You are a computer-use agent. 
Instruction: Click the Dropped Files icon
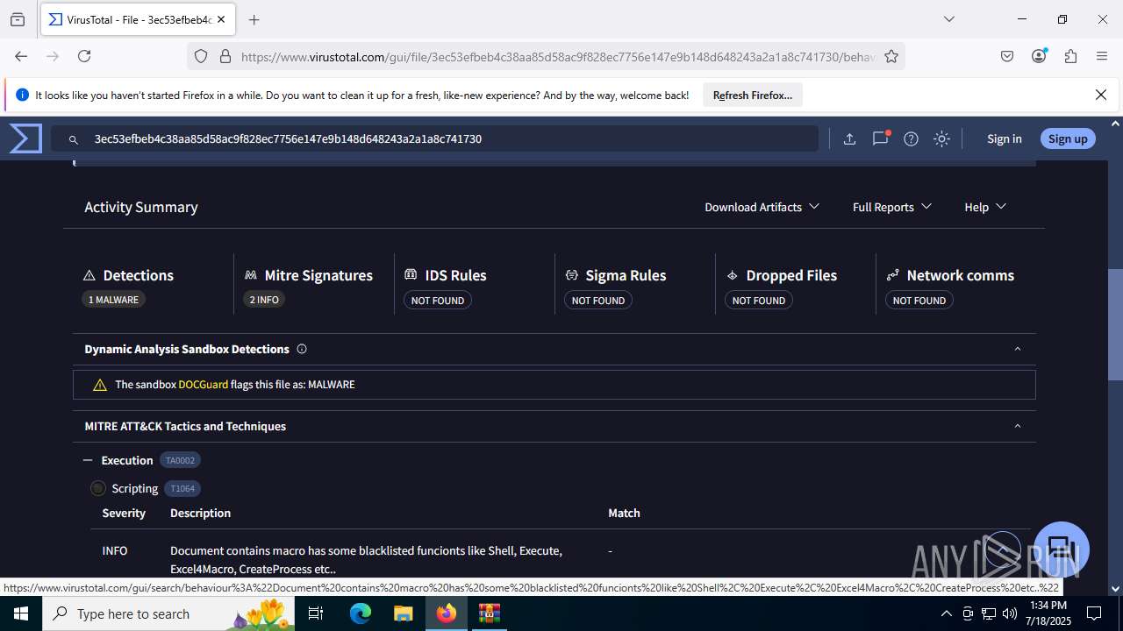pos(732,275)
